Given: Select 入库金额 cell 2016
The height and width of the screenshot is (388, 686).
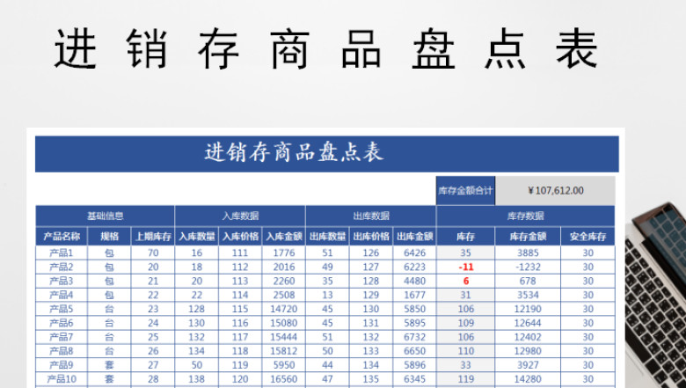Looking at the screenshot, I should (x=284, y=267).
